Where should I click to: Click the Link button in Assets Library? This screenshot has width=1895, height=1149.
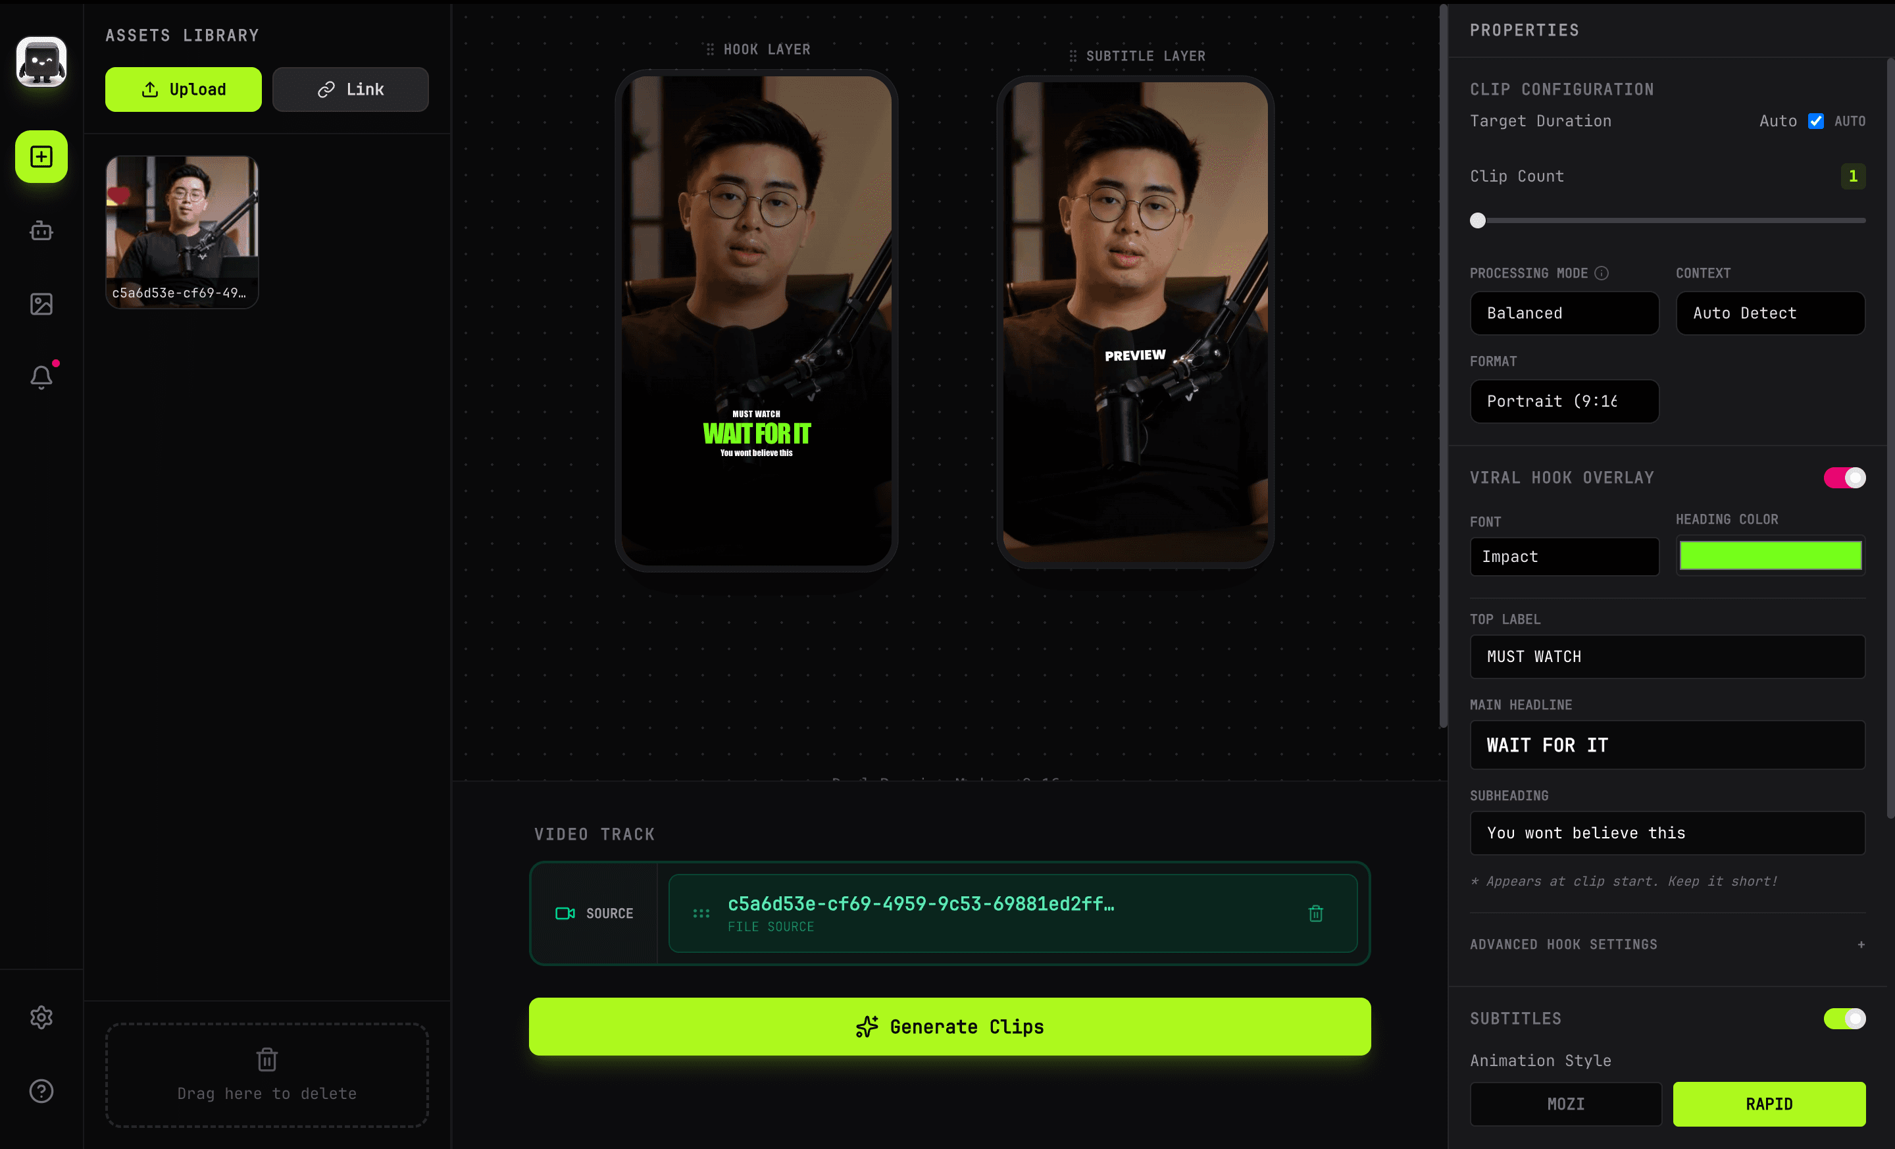(350, 88)
